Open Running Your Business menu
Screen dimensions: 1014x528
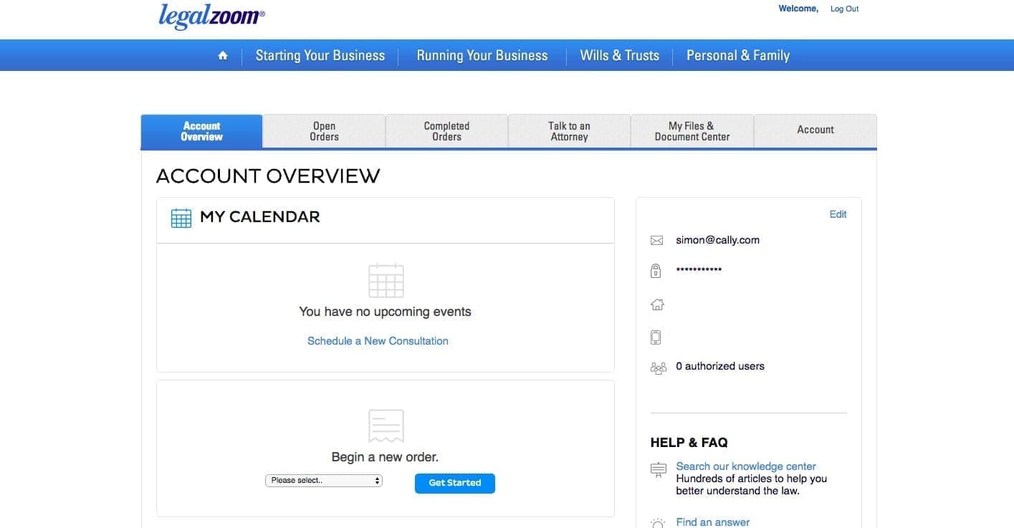[482, 56]
